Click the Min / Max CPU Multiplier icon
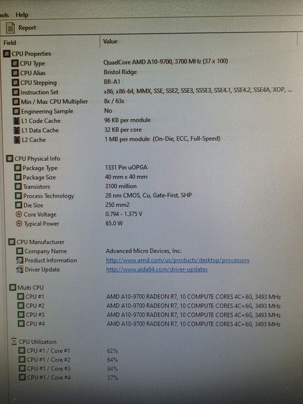This screenshot has width=303, height=404. point(16,102)
